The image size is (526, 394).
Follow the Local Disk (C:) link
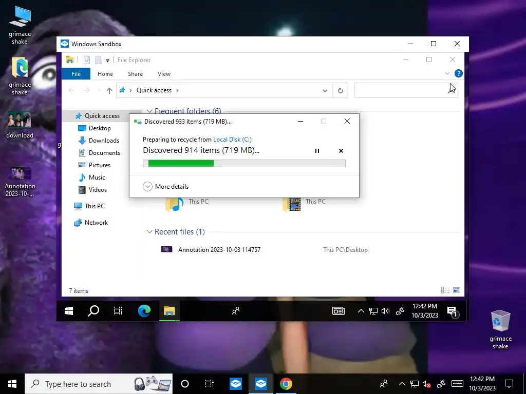click(232, 140)
